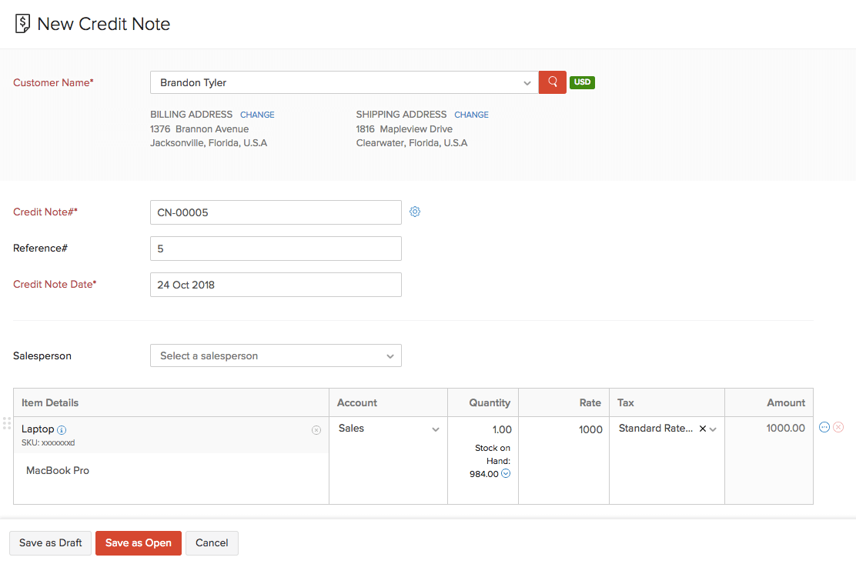The width and height of the screenshot is (856, 564).
Task: Click the Reference# input field
Action: pos(276,249)
